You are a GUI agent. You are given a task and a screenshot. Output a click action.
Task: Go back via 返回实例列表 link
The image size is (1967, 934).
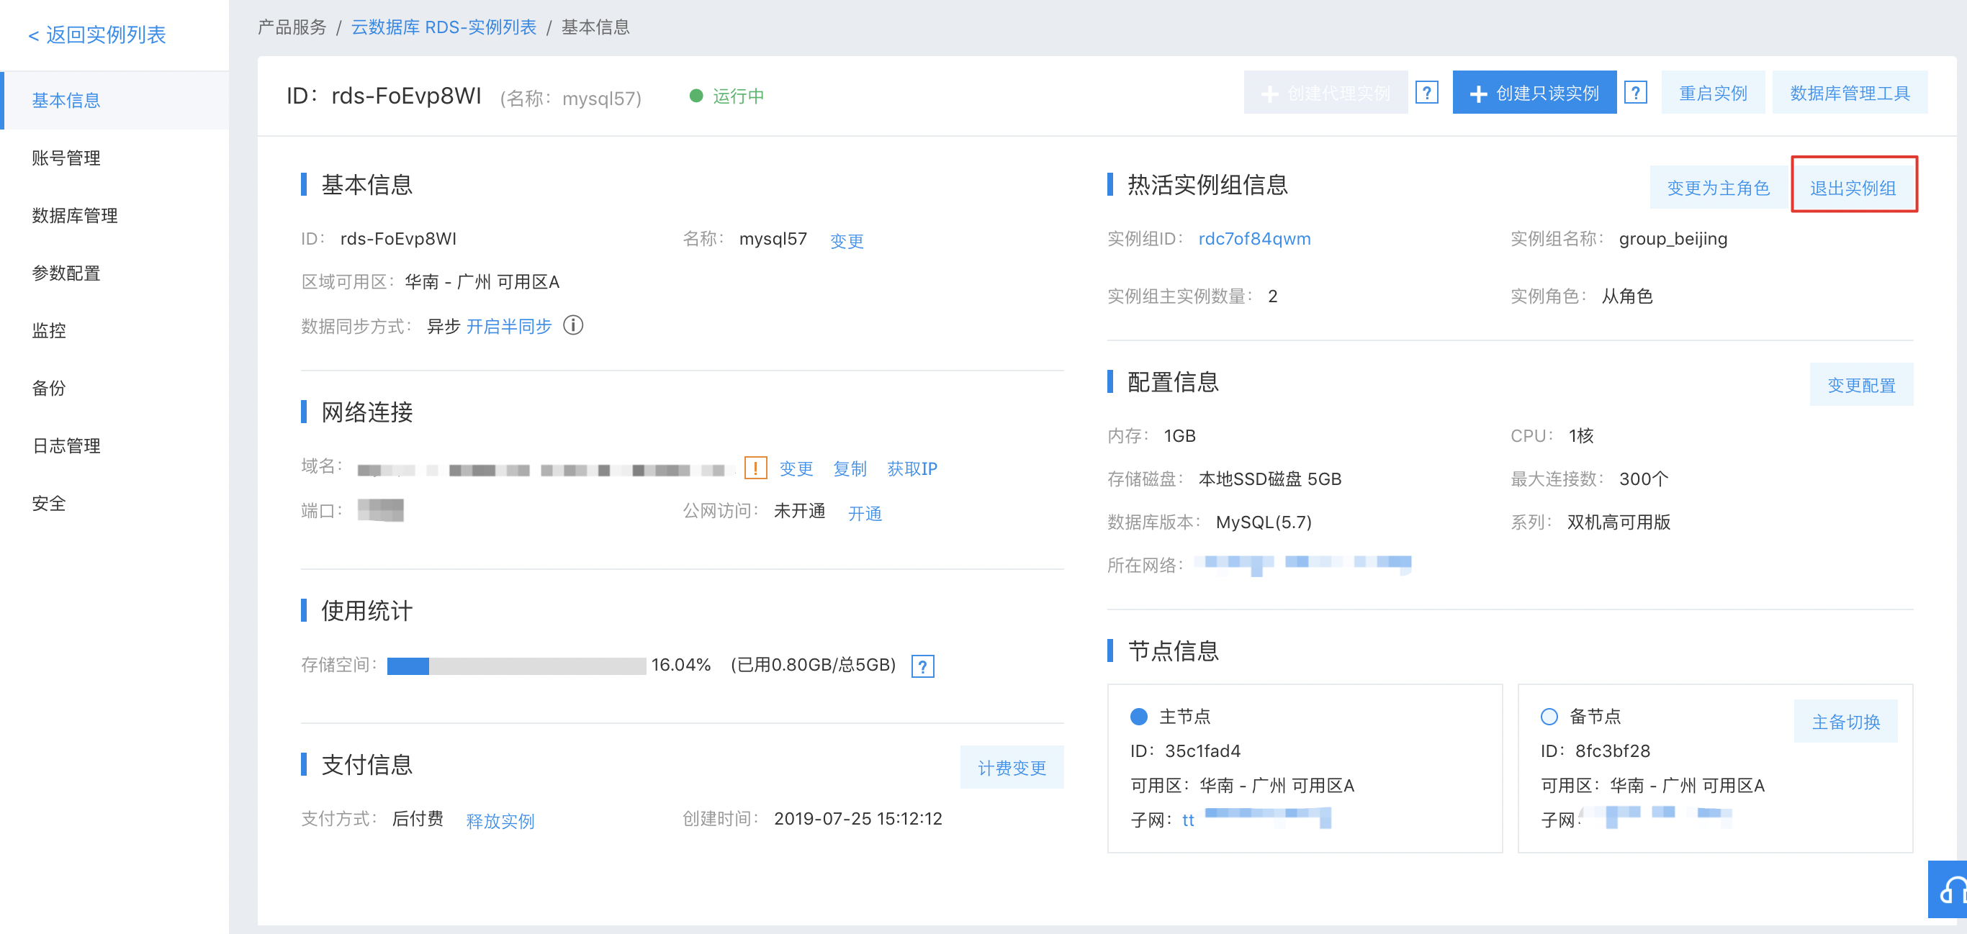click(97, 35)
